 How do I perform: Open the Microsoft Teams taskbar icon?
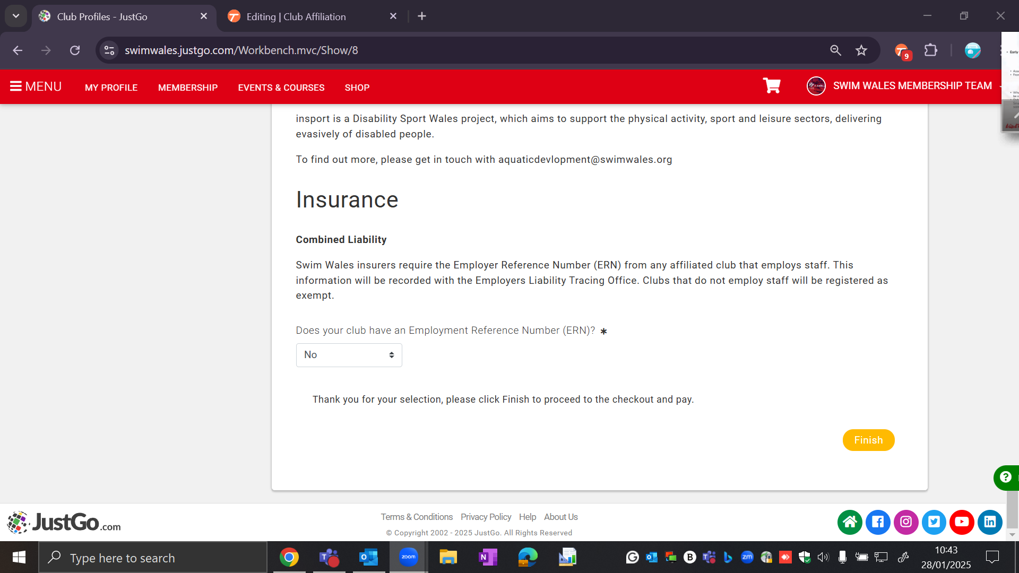coord(329,557)
